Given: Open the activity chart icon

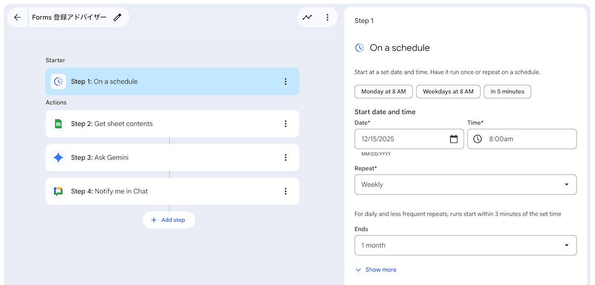Looking at the screenshot, I should pos(307,17).
